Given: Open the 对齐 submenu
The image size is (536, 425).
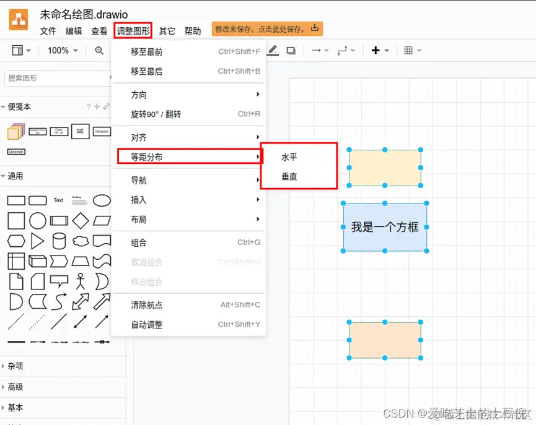Looking at the screenshot, I should point(188,137).
